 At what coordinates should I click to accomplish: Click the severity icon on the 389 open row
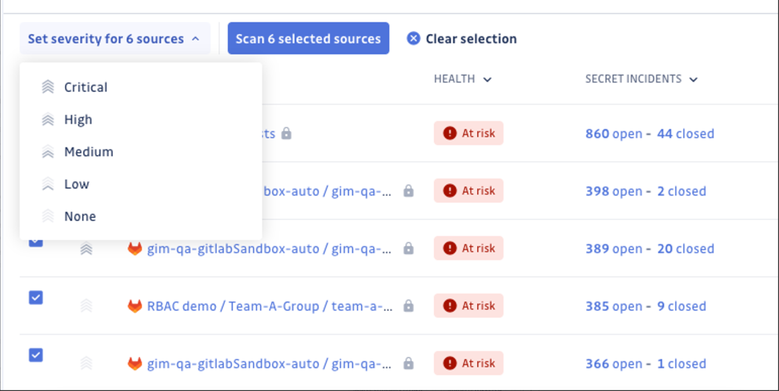pyautogui.click(x=86, y=249)
